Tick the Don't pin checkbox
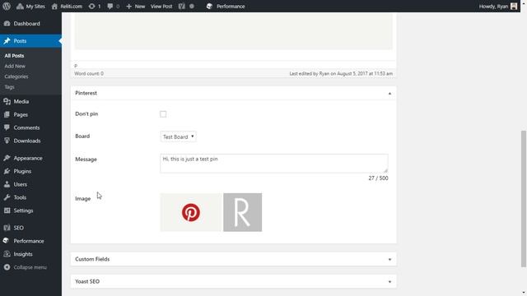527x296 pixels. coord(163,114)
